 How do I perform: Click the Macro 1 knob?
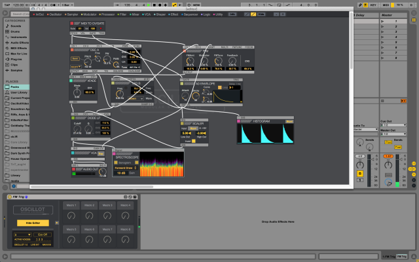[71, 214]
